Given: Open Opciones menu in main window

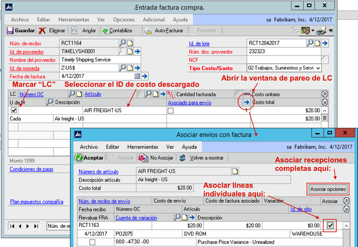Looking at the screenshot, I should (x=124, y=20).
